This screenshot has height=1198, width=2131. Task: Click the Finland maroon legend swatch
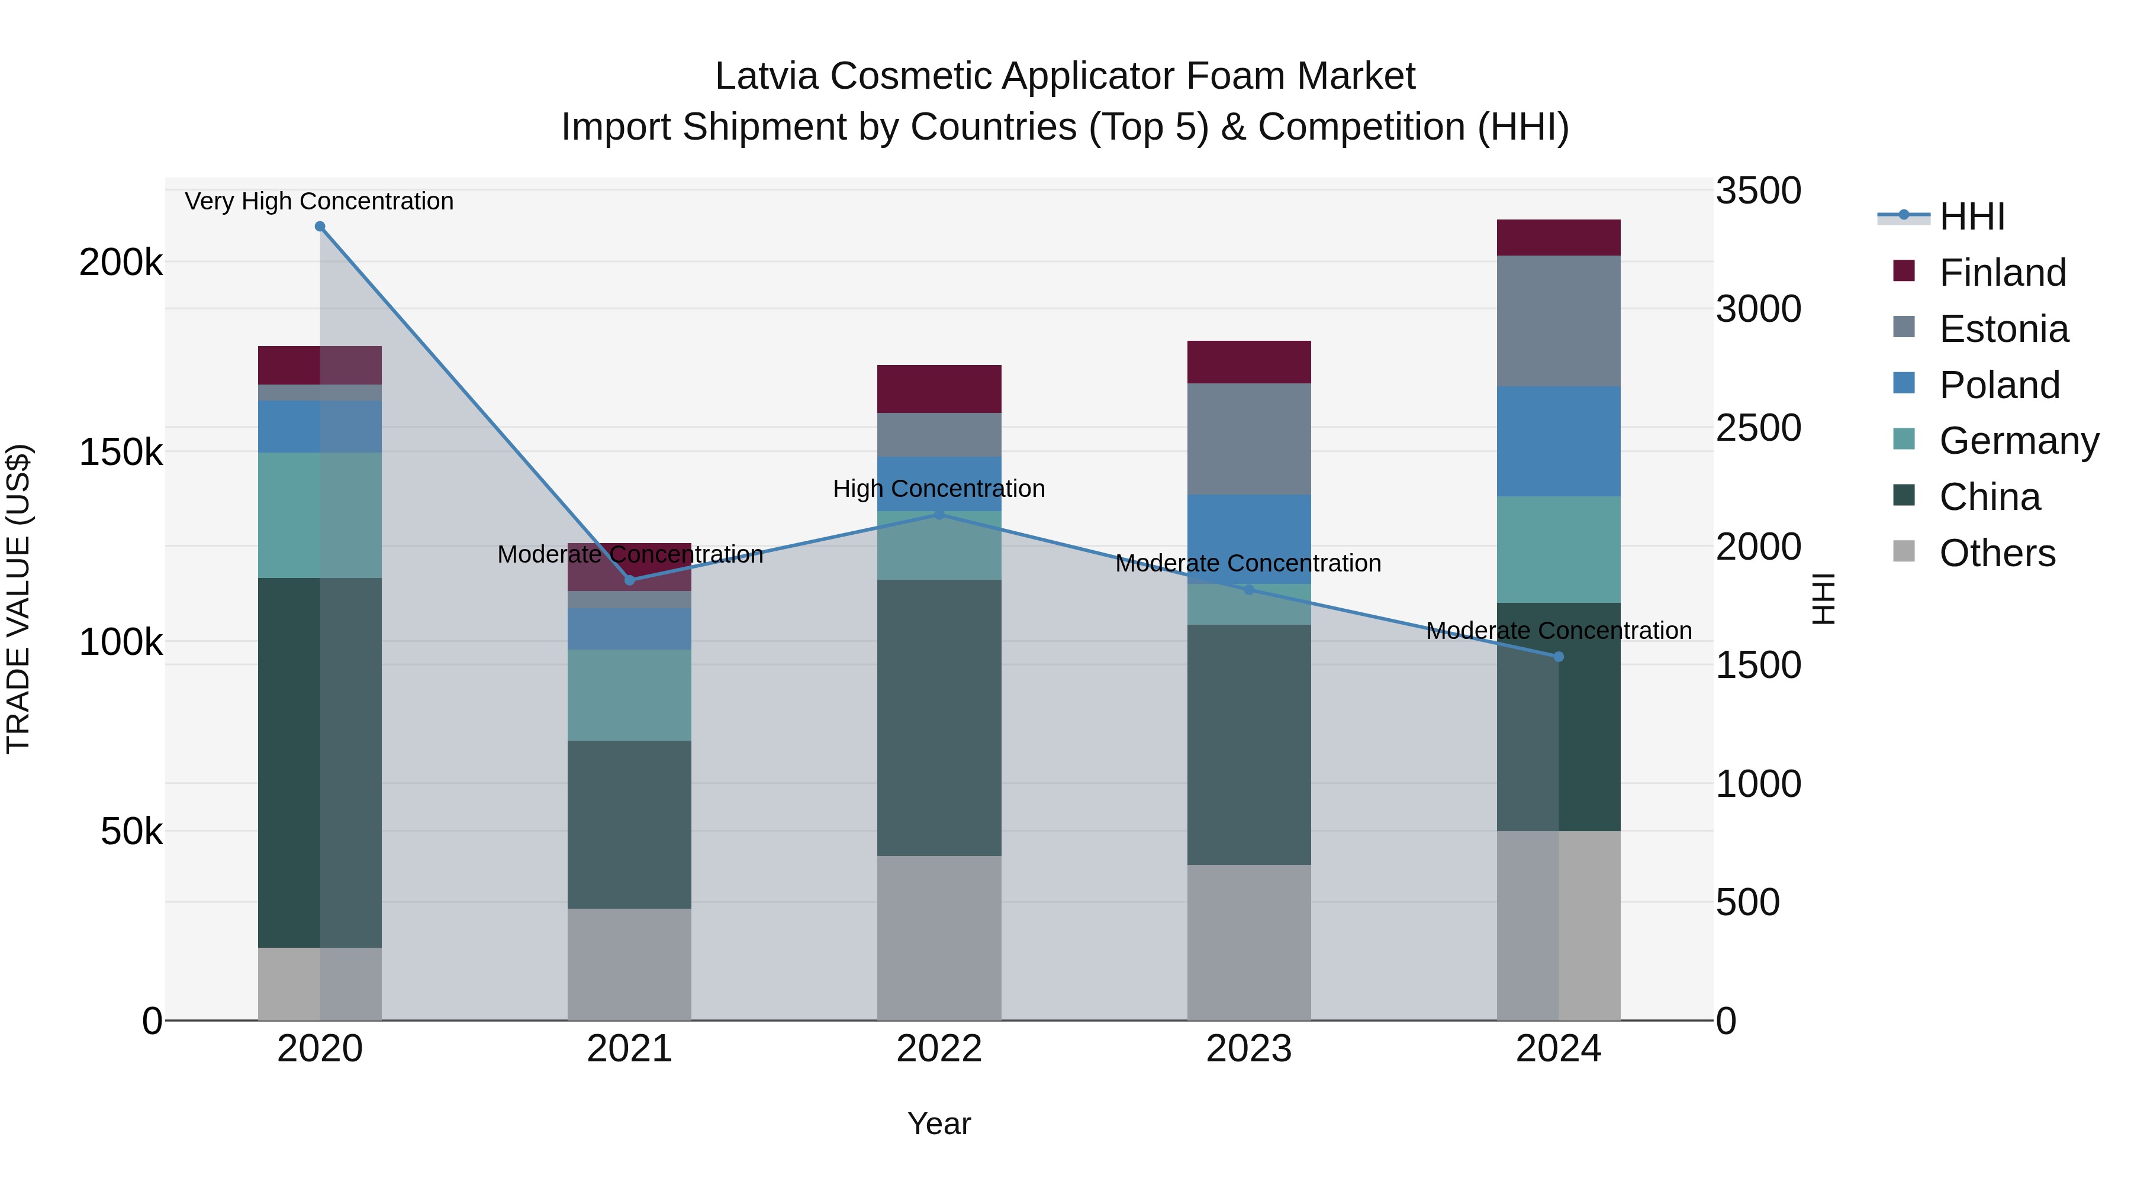coord(1904,270)
